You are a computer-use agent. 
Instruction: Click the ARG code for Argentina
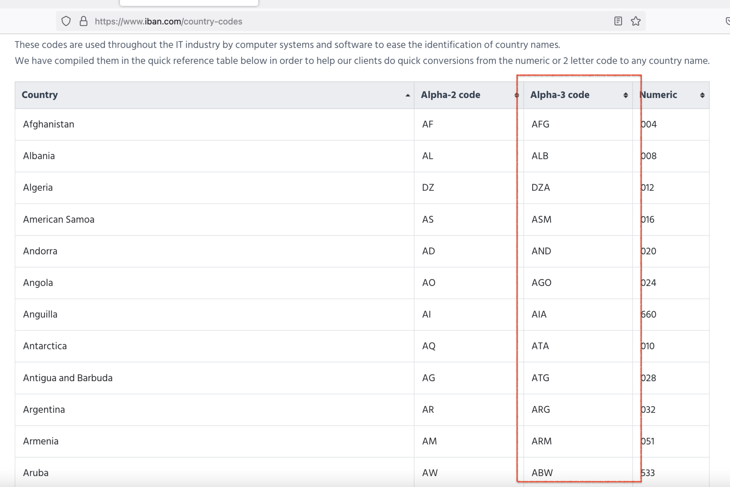point(541,410)
